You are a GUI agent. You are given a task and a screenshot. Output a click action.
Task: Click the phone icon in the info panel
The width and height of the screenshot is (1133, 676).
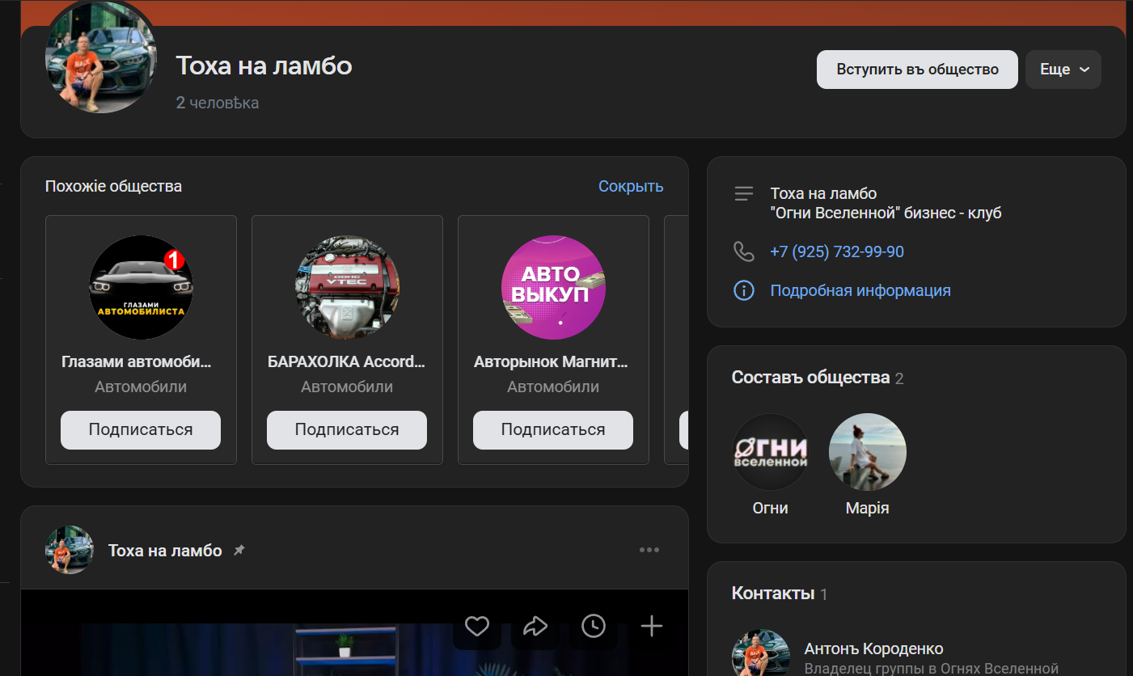[743, 251]
